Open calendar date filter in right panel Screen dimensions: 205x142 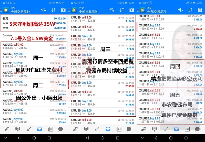tap(200, 10)
